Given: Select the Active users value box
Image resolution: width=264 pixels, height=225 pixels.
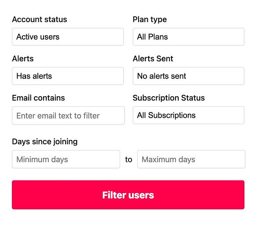Looking at the screenshot, I should [67, 37].
